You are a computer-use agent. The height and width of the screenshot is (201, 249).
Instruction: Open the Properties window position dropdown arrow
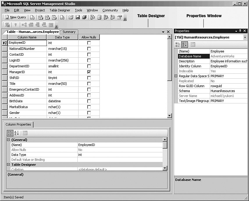[236, 31]
